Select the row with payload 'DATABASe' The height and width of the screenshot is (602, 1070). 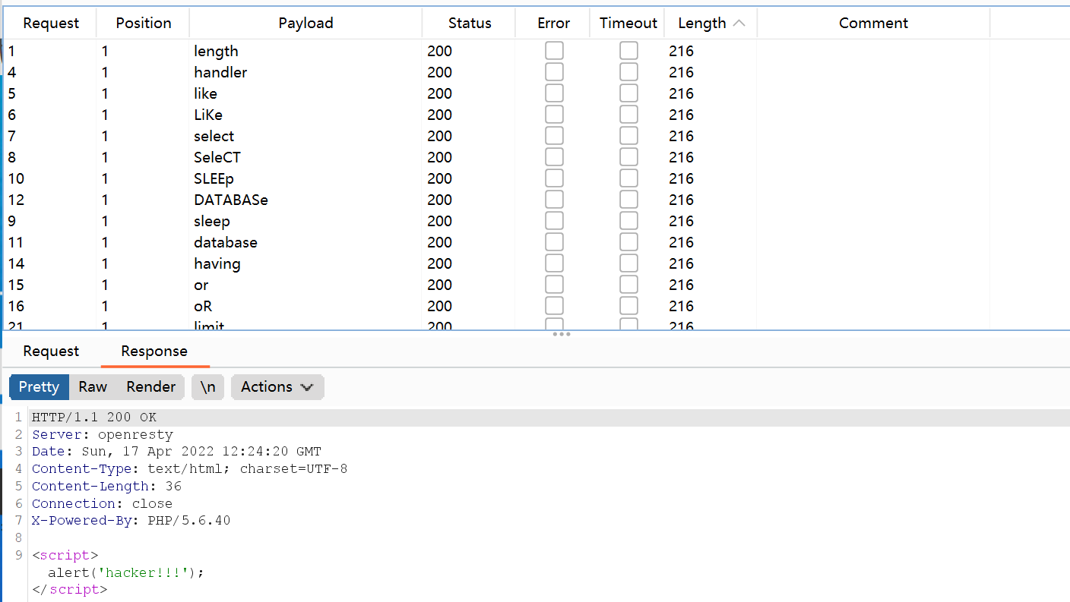click(535, 200)
